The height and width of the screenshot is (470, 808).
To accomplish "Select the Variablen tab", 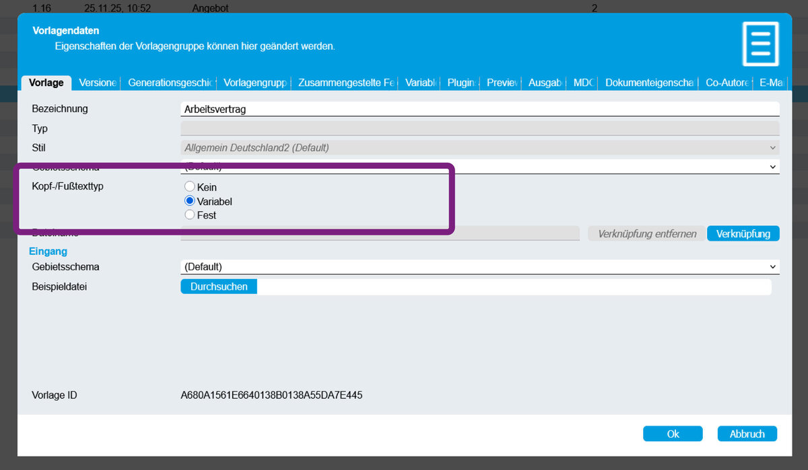I will click(421, 83).
